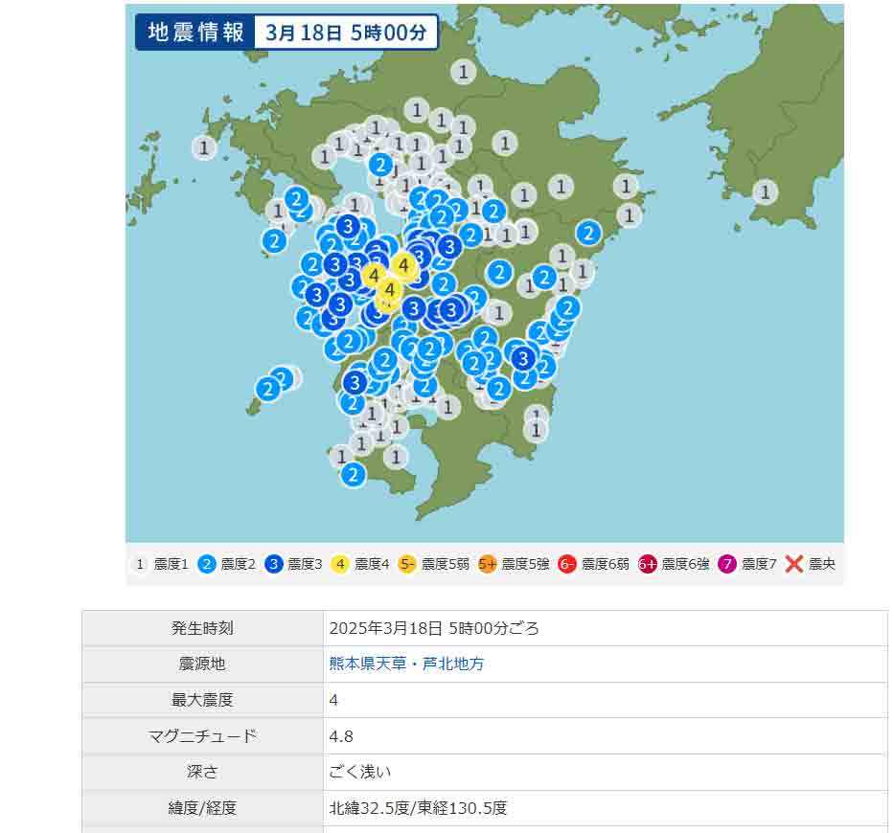Click the 震度7 purple legend icon
The width and height of the screenshot is (894, 833).
tap(728, 564)
